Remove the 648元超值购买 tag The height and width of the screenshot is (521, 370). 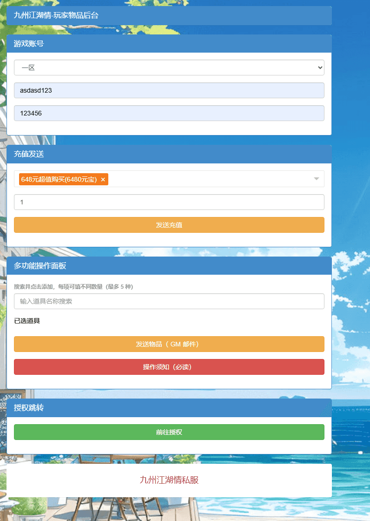pos(103,179)
